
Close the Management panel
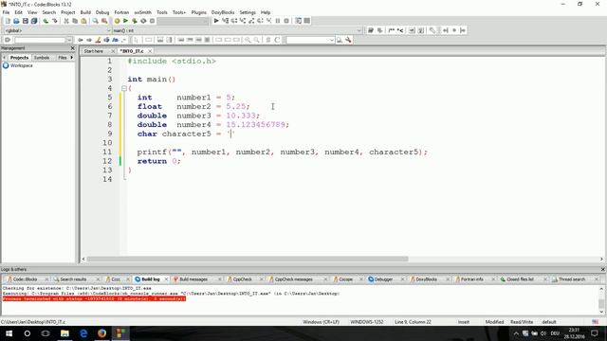pyautogui.click(x=72, y=48)
